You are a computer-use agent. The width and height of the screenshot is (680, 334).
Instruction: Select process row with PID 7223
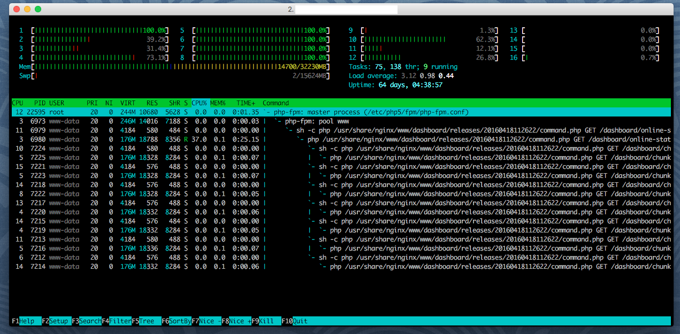pos(341,176)
